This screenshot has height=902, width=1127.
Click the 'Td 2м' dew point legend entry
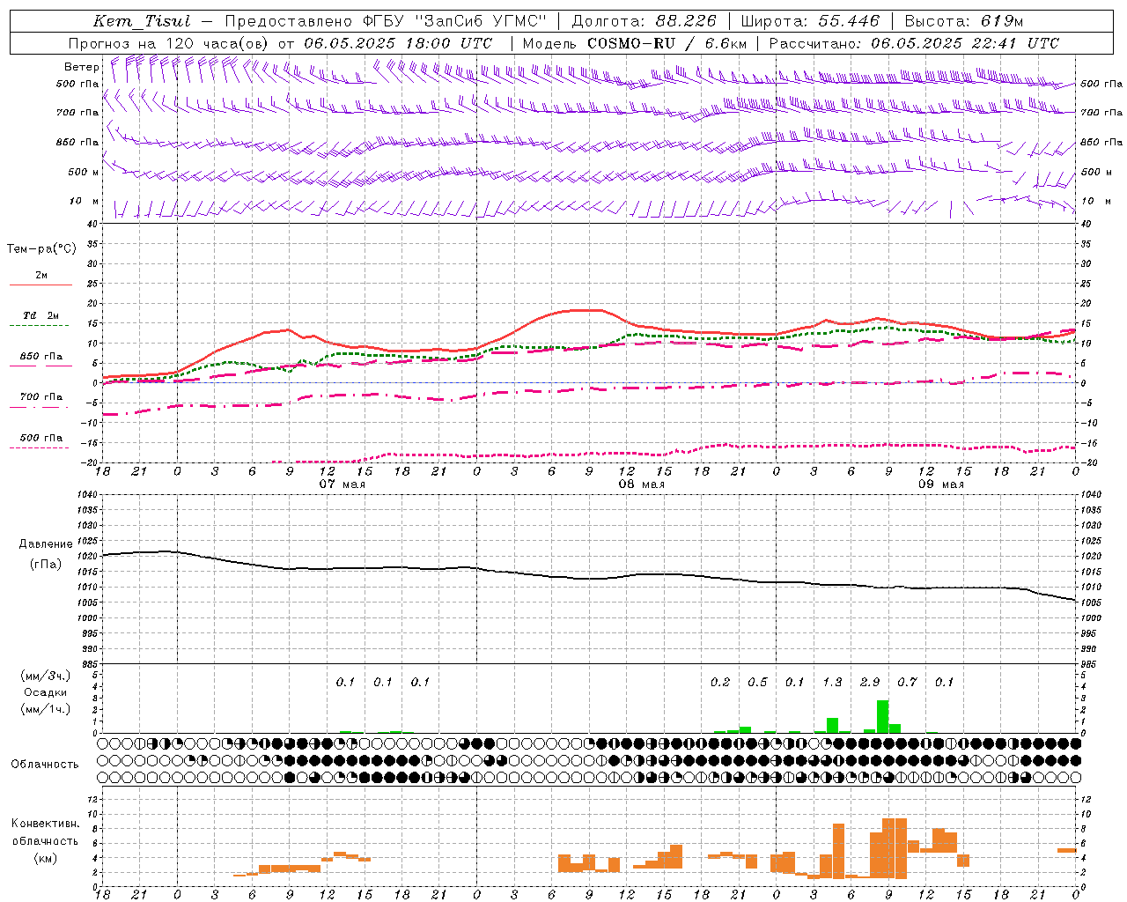(x=41, y=315)
